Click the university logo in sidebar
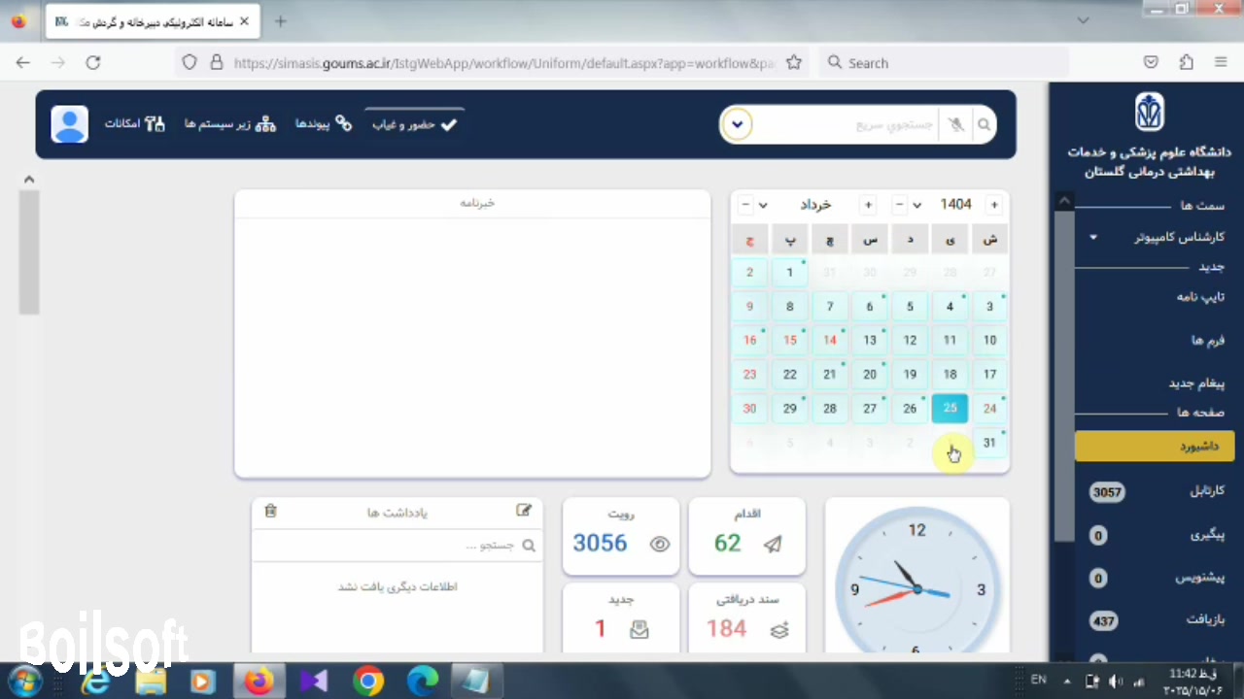This screenshot has width=1244, height=699. [1149, 112]
